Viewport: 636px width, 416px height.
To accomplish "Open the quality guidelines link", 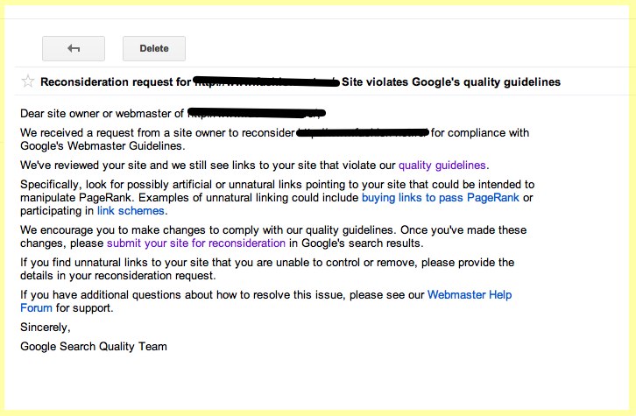I will point(442,165).
